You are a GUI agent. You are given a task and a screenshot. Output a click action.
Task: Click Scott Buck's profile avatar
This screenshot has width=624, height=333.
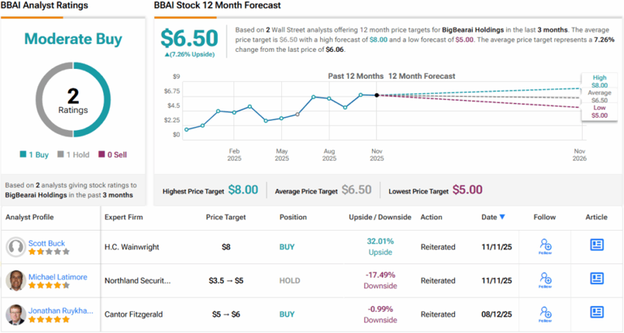pos(15,246)
